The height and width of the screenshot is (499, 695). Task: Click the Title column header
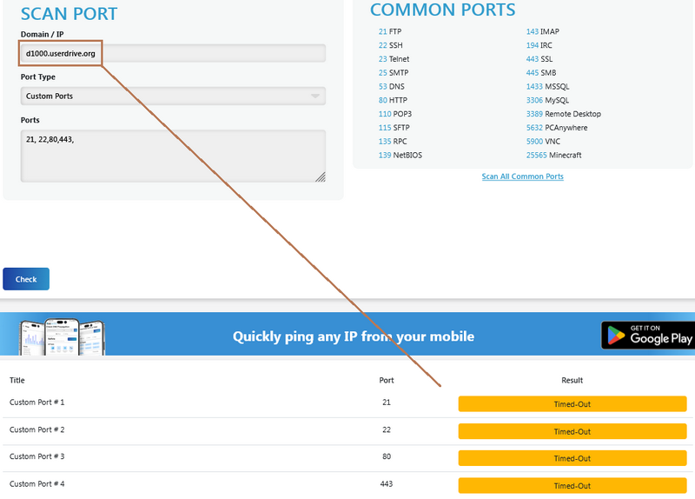pos(17,380)
